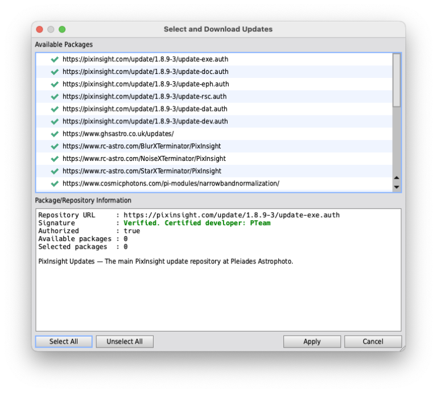The image size is (437, 393).
Task: Click the scroll up arrow in package list
Action: 397,178
